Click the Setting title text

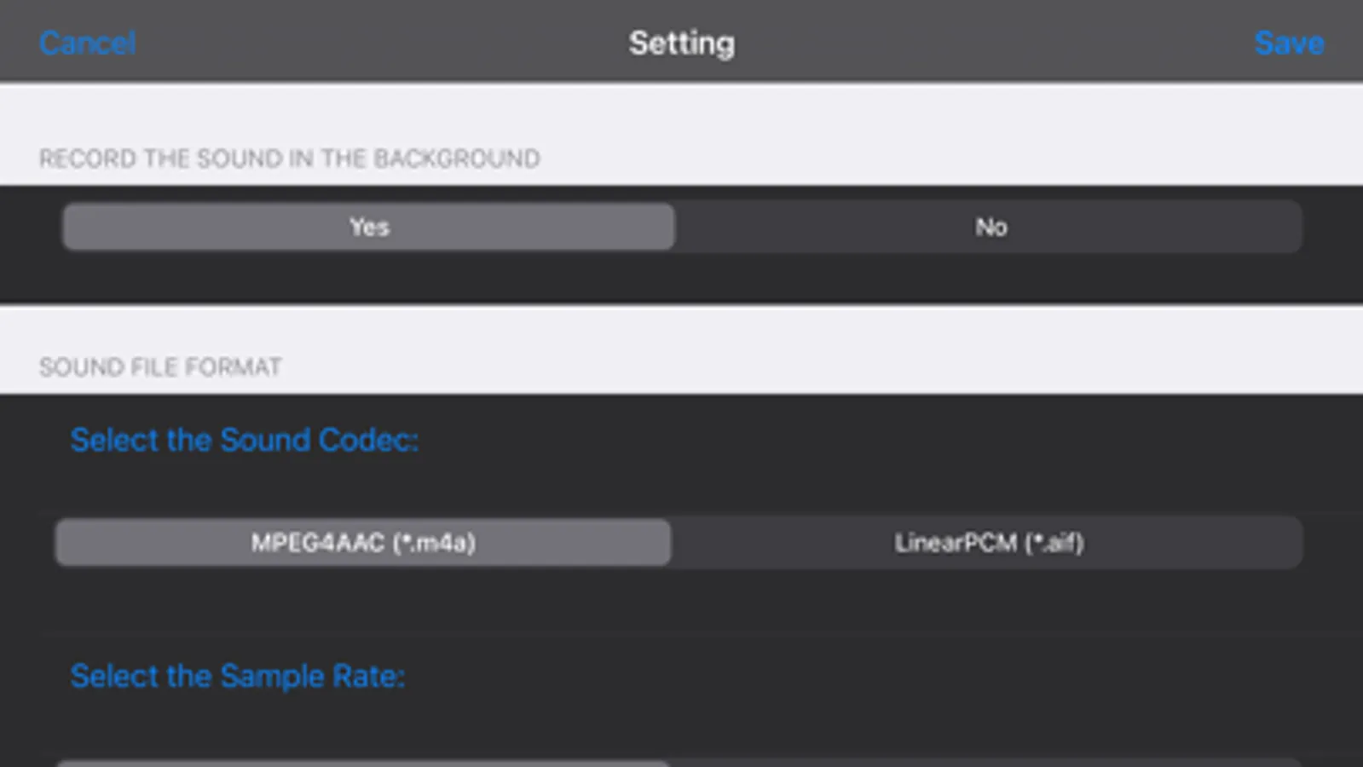coord(681,43)
